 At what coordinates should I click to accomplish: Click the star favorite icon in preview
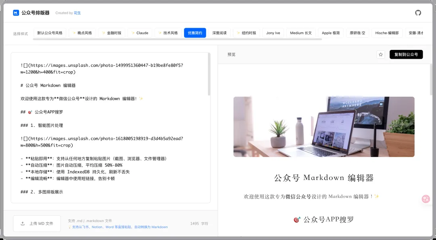pyautogui.click(x=381, y=55)
